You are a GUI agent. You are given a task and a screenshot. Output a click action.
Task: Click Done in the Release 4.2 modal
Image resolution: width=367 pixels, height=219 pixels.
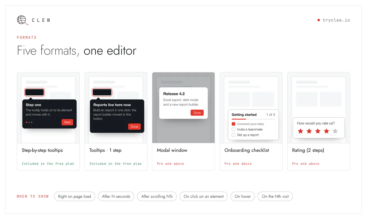pyautogui.click(x=197, y=113)
